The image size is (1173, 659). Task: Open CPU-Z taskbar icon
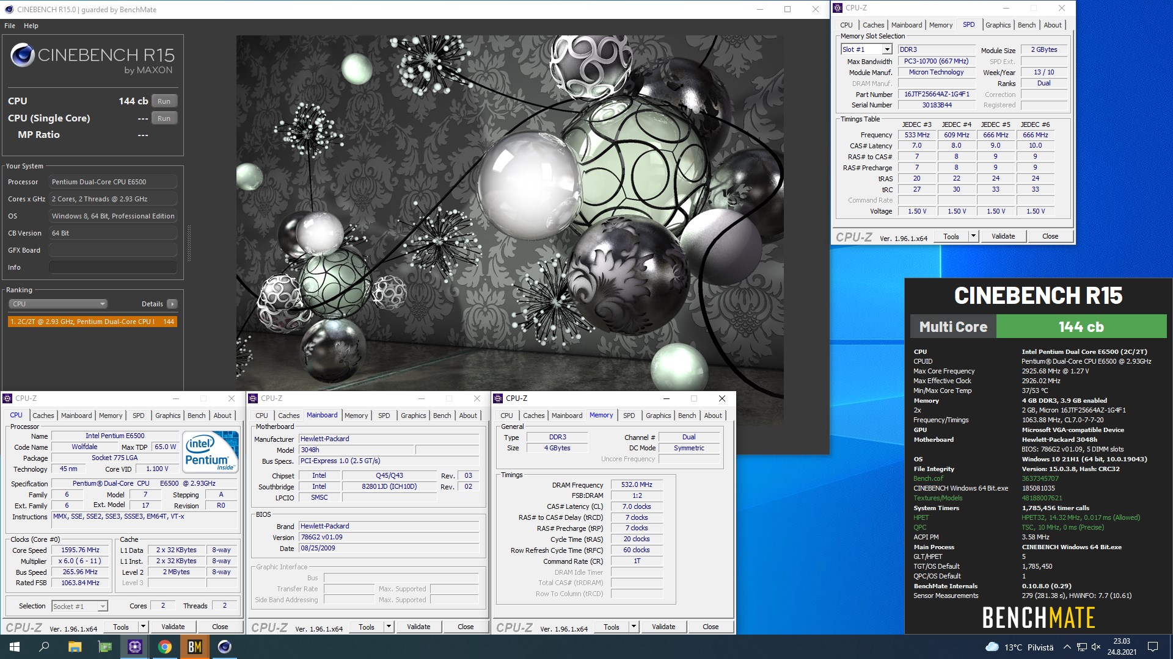134,647
